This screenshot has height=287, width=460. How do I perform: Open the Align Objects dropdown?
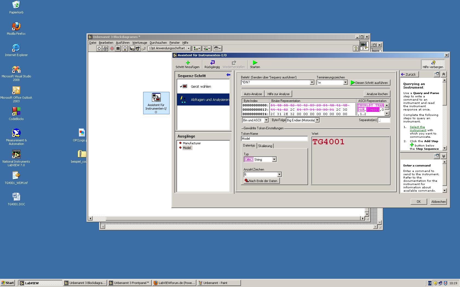(197, 48)
